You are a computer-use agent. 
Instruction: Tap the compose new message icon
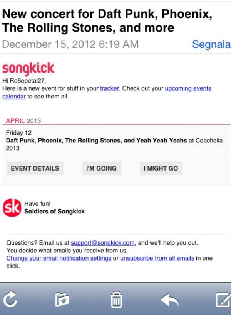[223, 300]
